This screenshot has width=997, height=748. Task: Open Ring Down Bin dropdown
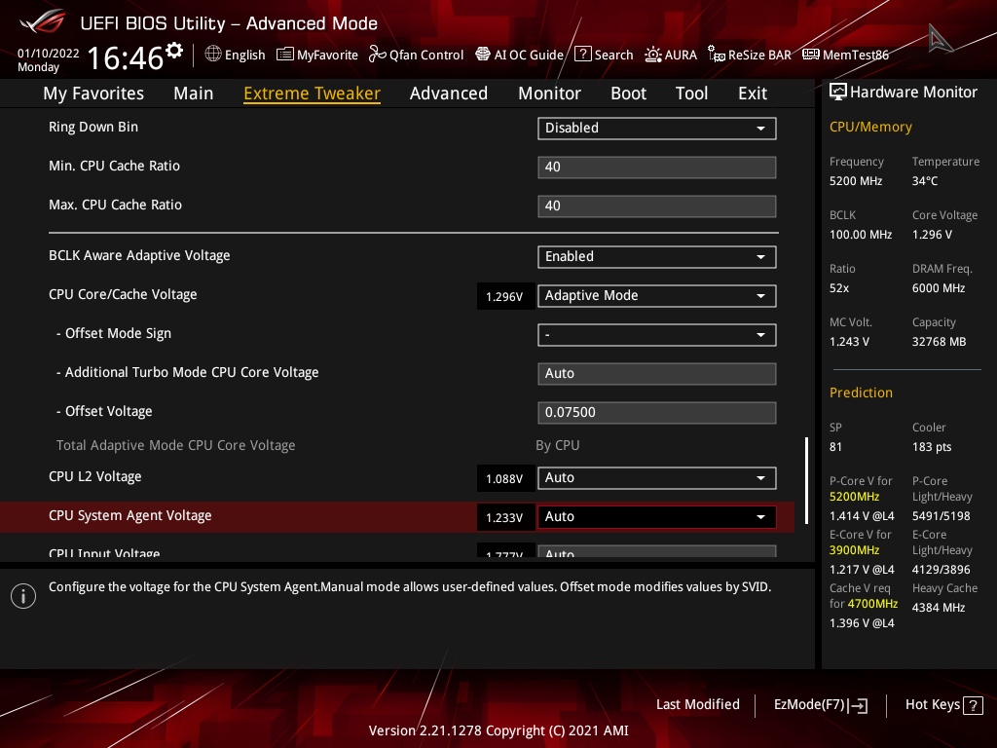(x=657, y=128)
